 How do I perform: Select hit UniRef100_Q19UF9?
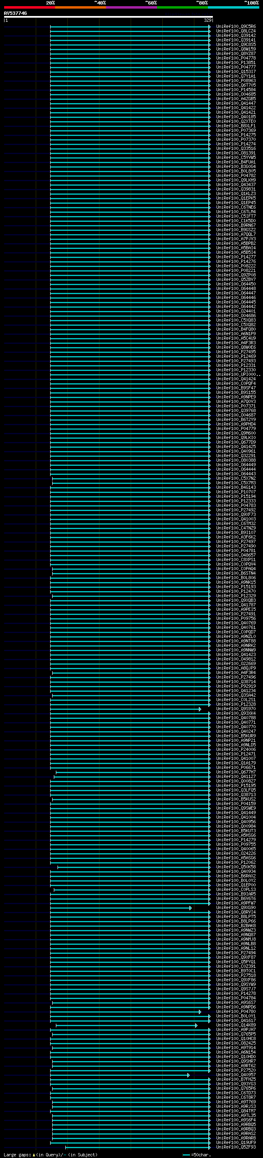[x=235, y=1142]
